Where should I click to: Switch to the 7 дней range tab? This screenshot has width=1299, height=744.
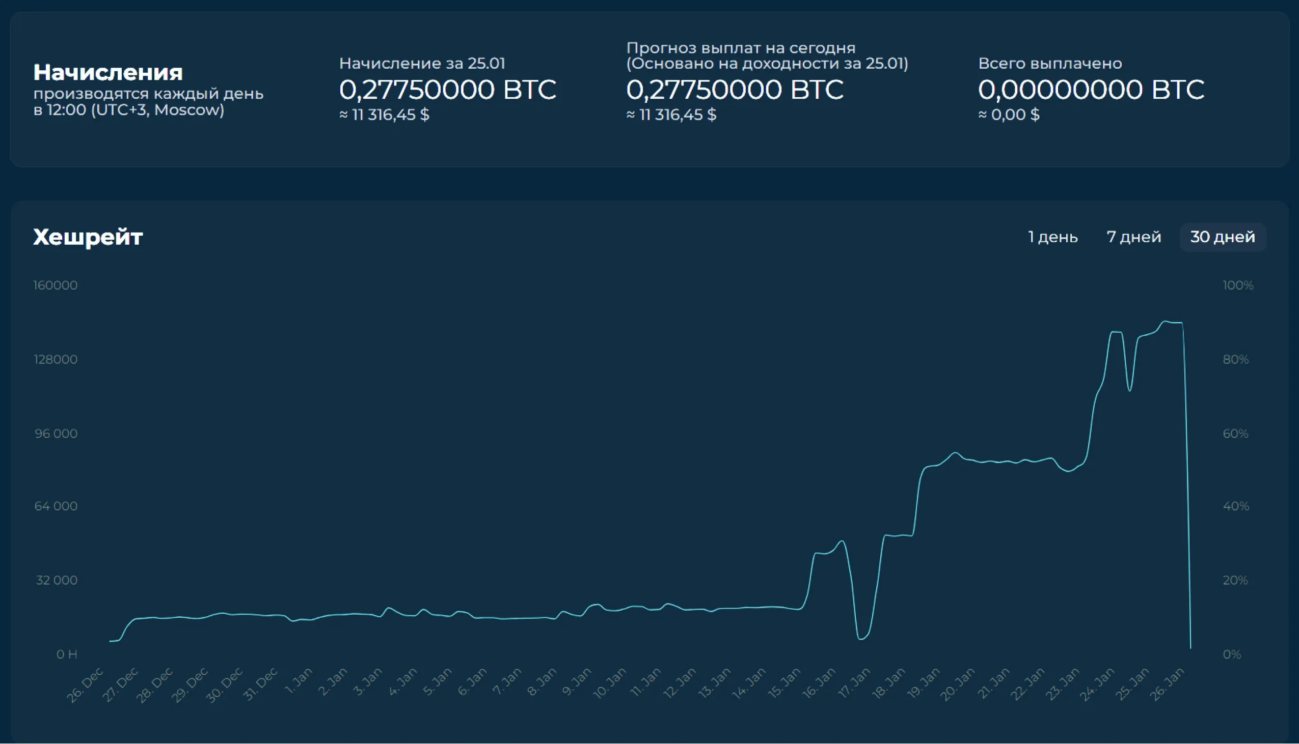[1133, 237]
